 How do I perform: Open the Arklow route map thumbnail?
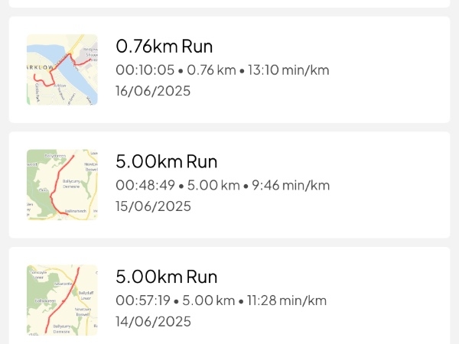tap(62, 70)
